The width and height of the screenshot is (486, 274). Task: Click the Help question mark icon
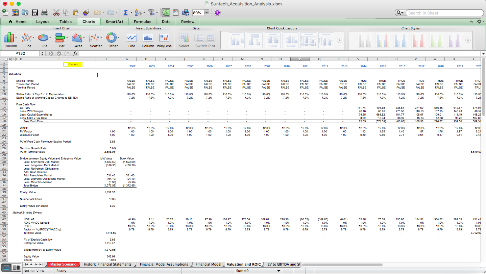pyautogui.click(x=217, y=13)
